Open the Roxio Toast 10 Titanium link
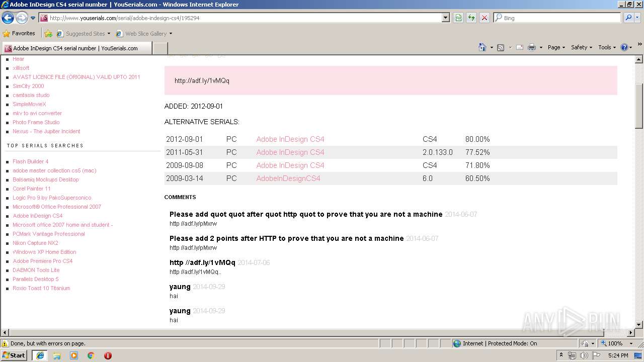 (x=41, y=288)
